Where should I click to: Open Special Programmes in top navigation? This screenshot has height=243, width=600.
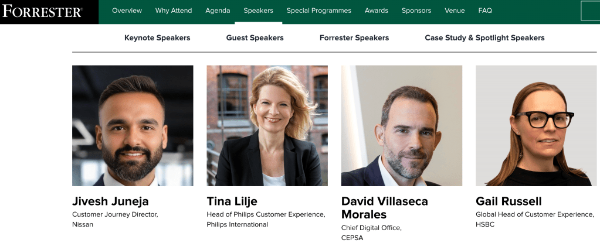319,11
